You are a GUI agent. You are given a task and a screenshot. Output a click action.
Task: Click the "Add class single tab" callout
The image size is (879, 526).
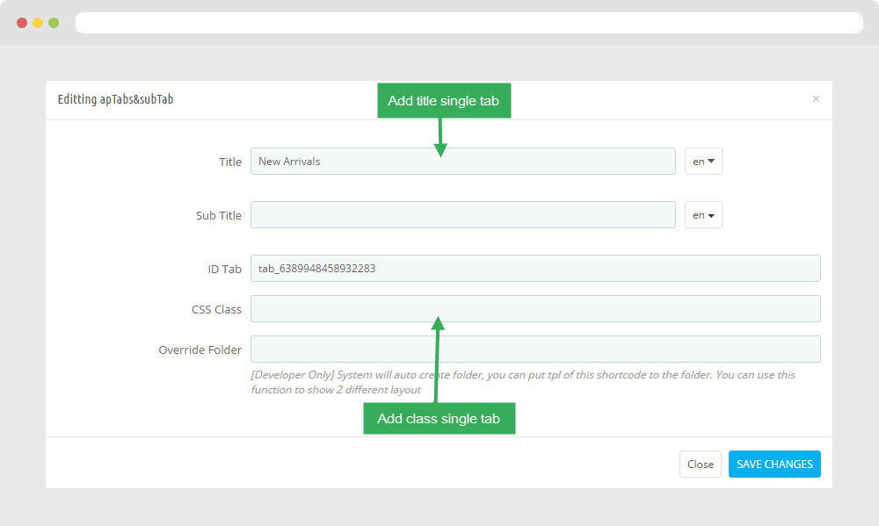coord(439,419)
